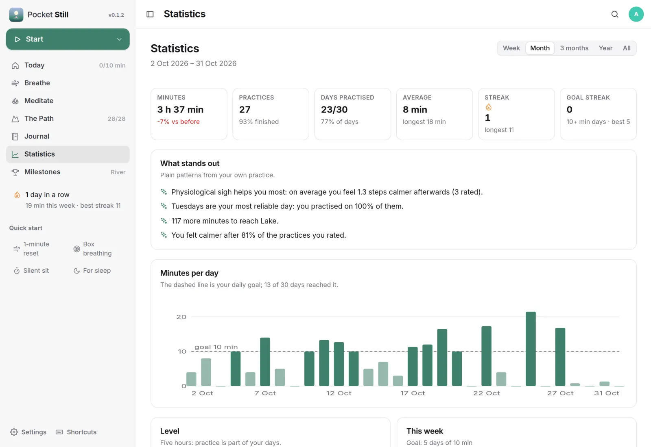Click the Shortcuts keyboard icon
This screenshot has width=651, height=447.
pyautogui.click(x=59, y=432)
